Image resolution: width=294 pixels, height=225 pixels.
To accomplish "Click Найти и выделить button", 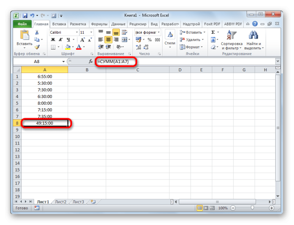I will pos(254,40).
